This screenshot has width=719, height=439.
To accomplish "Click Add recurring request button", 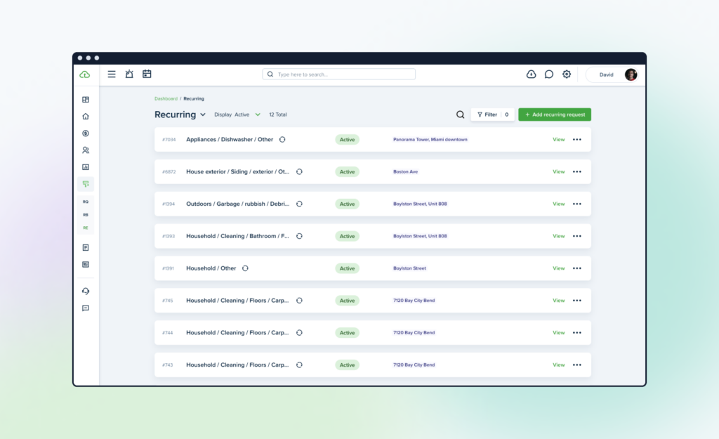I will click(555, 114).
